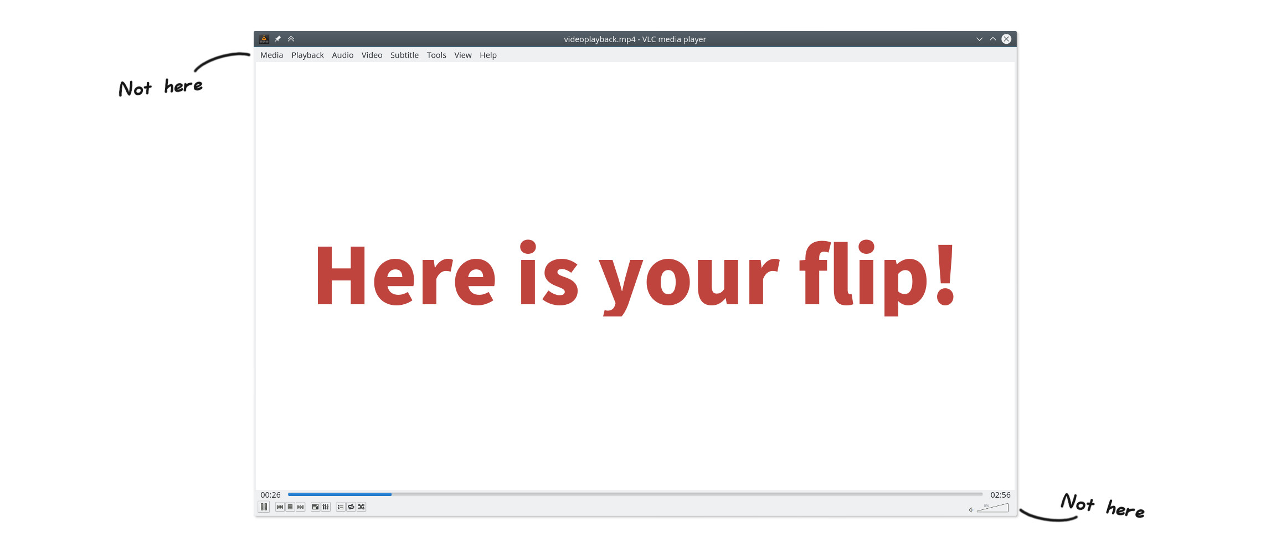Image resolution: width=1276 pixels, height=552 pixels.
Task: Click elapsed time label 00:26
Action: pos(270,495)
